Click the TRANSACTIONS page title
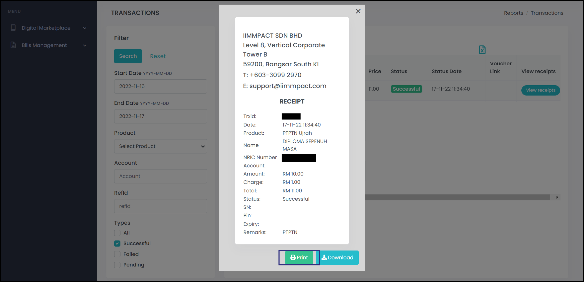Viewport: 584px width, 282px height. point(135,13)
